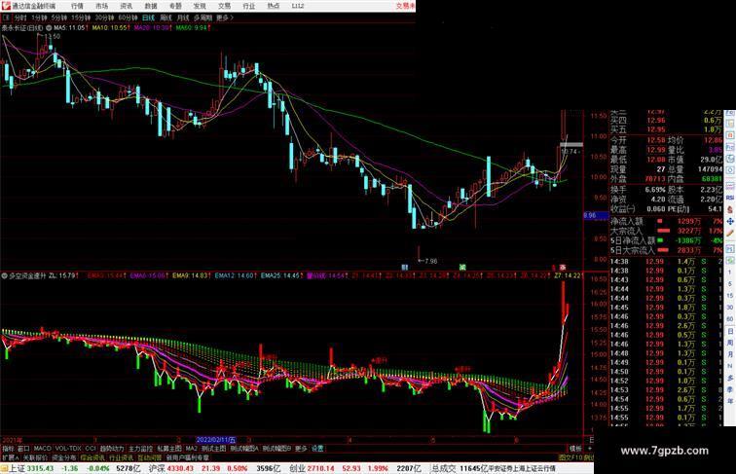Switch chart to 分时 period

click(20, 18)
